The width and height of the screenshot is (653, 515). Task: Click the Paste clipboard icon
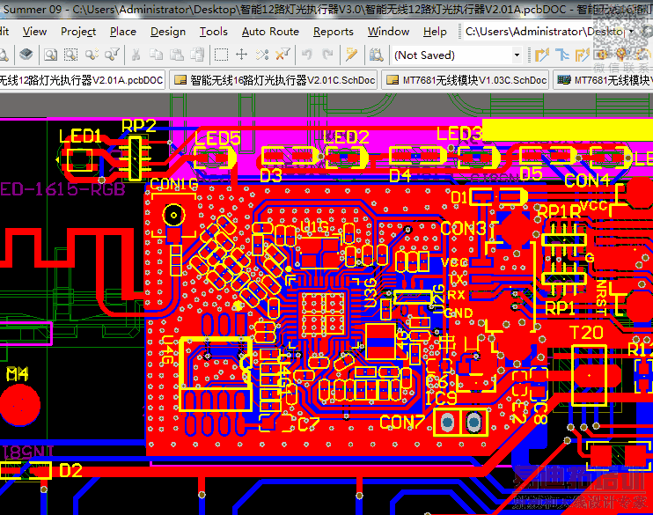coord(177,55)
